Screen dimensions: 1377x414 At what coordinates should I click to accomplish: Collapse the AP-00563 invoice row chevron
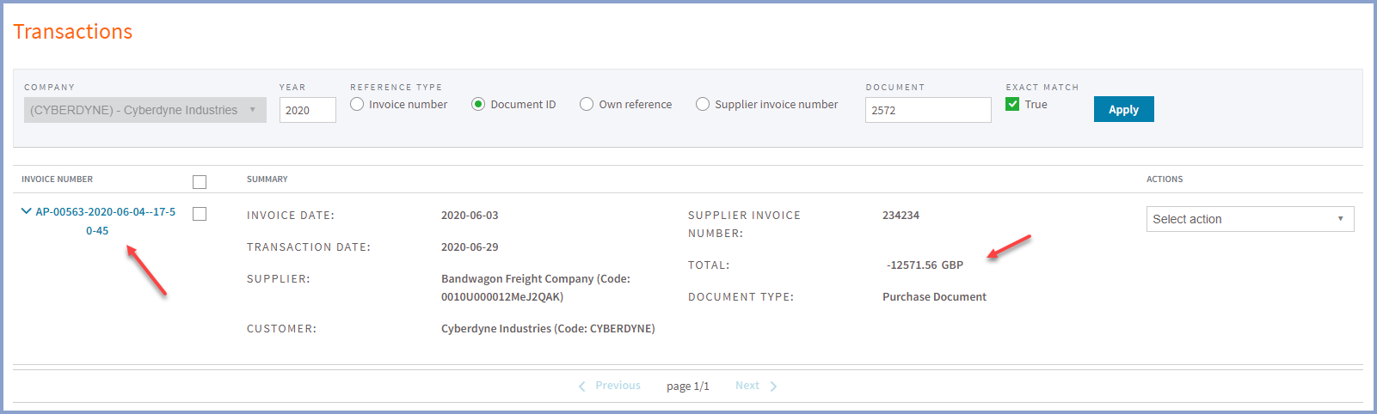tap(26, 211)
